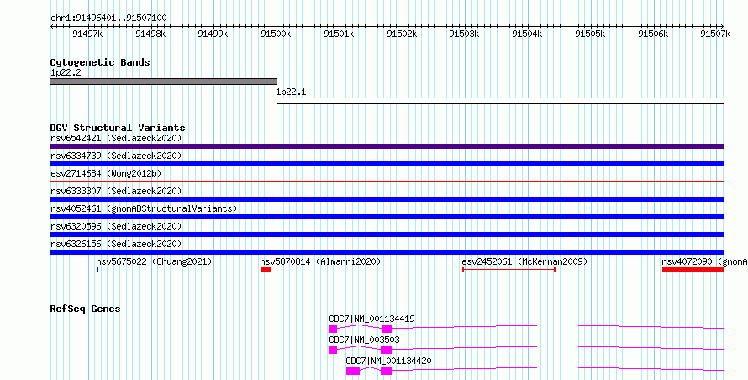Click the CDC7|NM_003503 transcript label

tap(364, 340)
